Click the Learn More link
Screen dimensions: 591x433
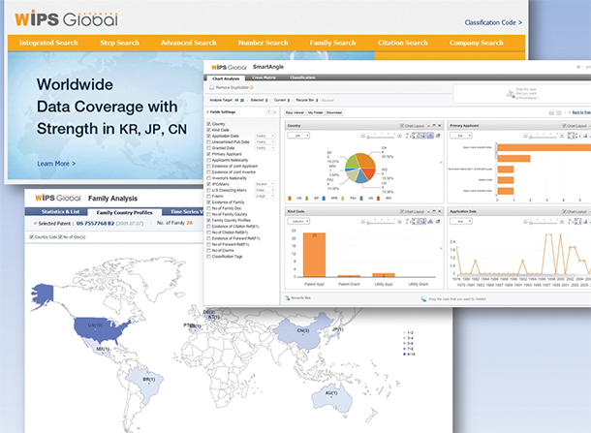coord(56,164)
